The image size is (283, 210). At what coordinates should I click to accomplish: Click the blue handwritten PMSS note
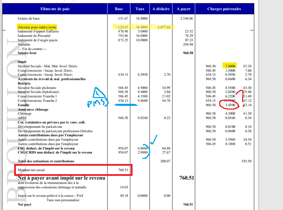pyautogui.click(x=98, y=103)
